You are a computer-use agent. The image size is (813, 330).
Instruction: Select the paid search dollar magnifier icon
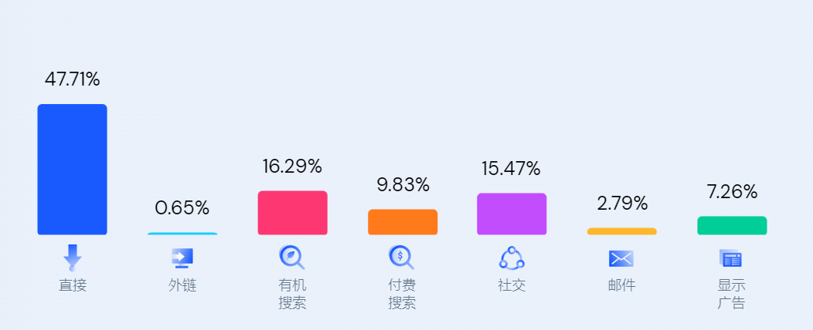coord(402,257)
